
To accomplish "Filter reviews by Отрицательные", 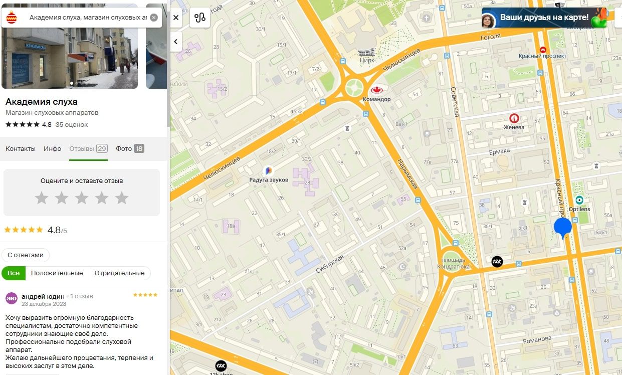I will [119, 273].
